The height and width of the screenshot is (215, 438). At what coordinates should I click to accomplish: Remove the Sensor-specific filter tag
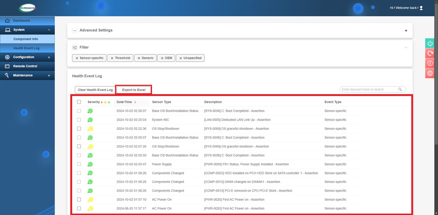tap(76, 58)
